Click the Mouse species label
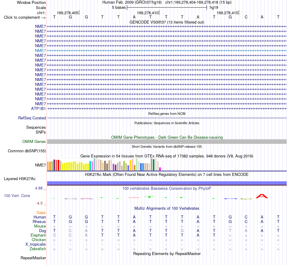This screenshot has height=265, width=287. tap(40, 226)
